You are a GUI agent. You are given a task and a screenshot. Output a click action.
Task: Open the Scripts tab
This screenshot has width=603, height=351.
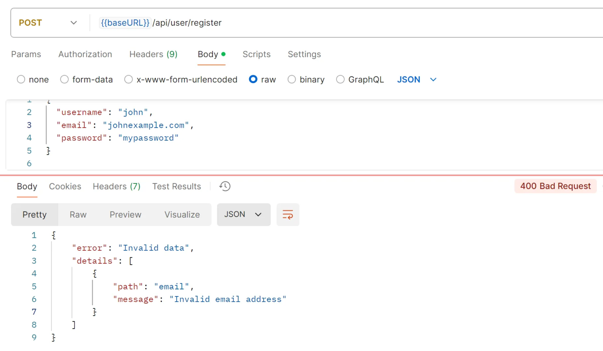(256, 54)
